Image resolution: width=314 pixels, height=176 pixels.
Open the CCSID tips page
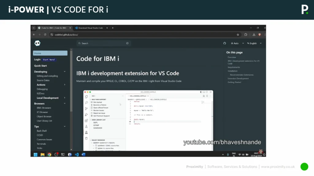pos(40,135)
